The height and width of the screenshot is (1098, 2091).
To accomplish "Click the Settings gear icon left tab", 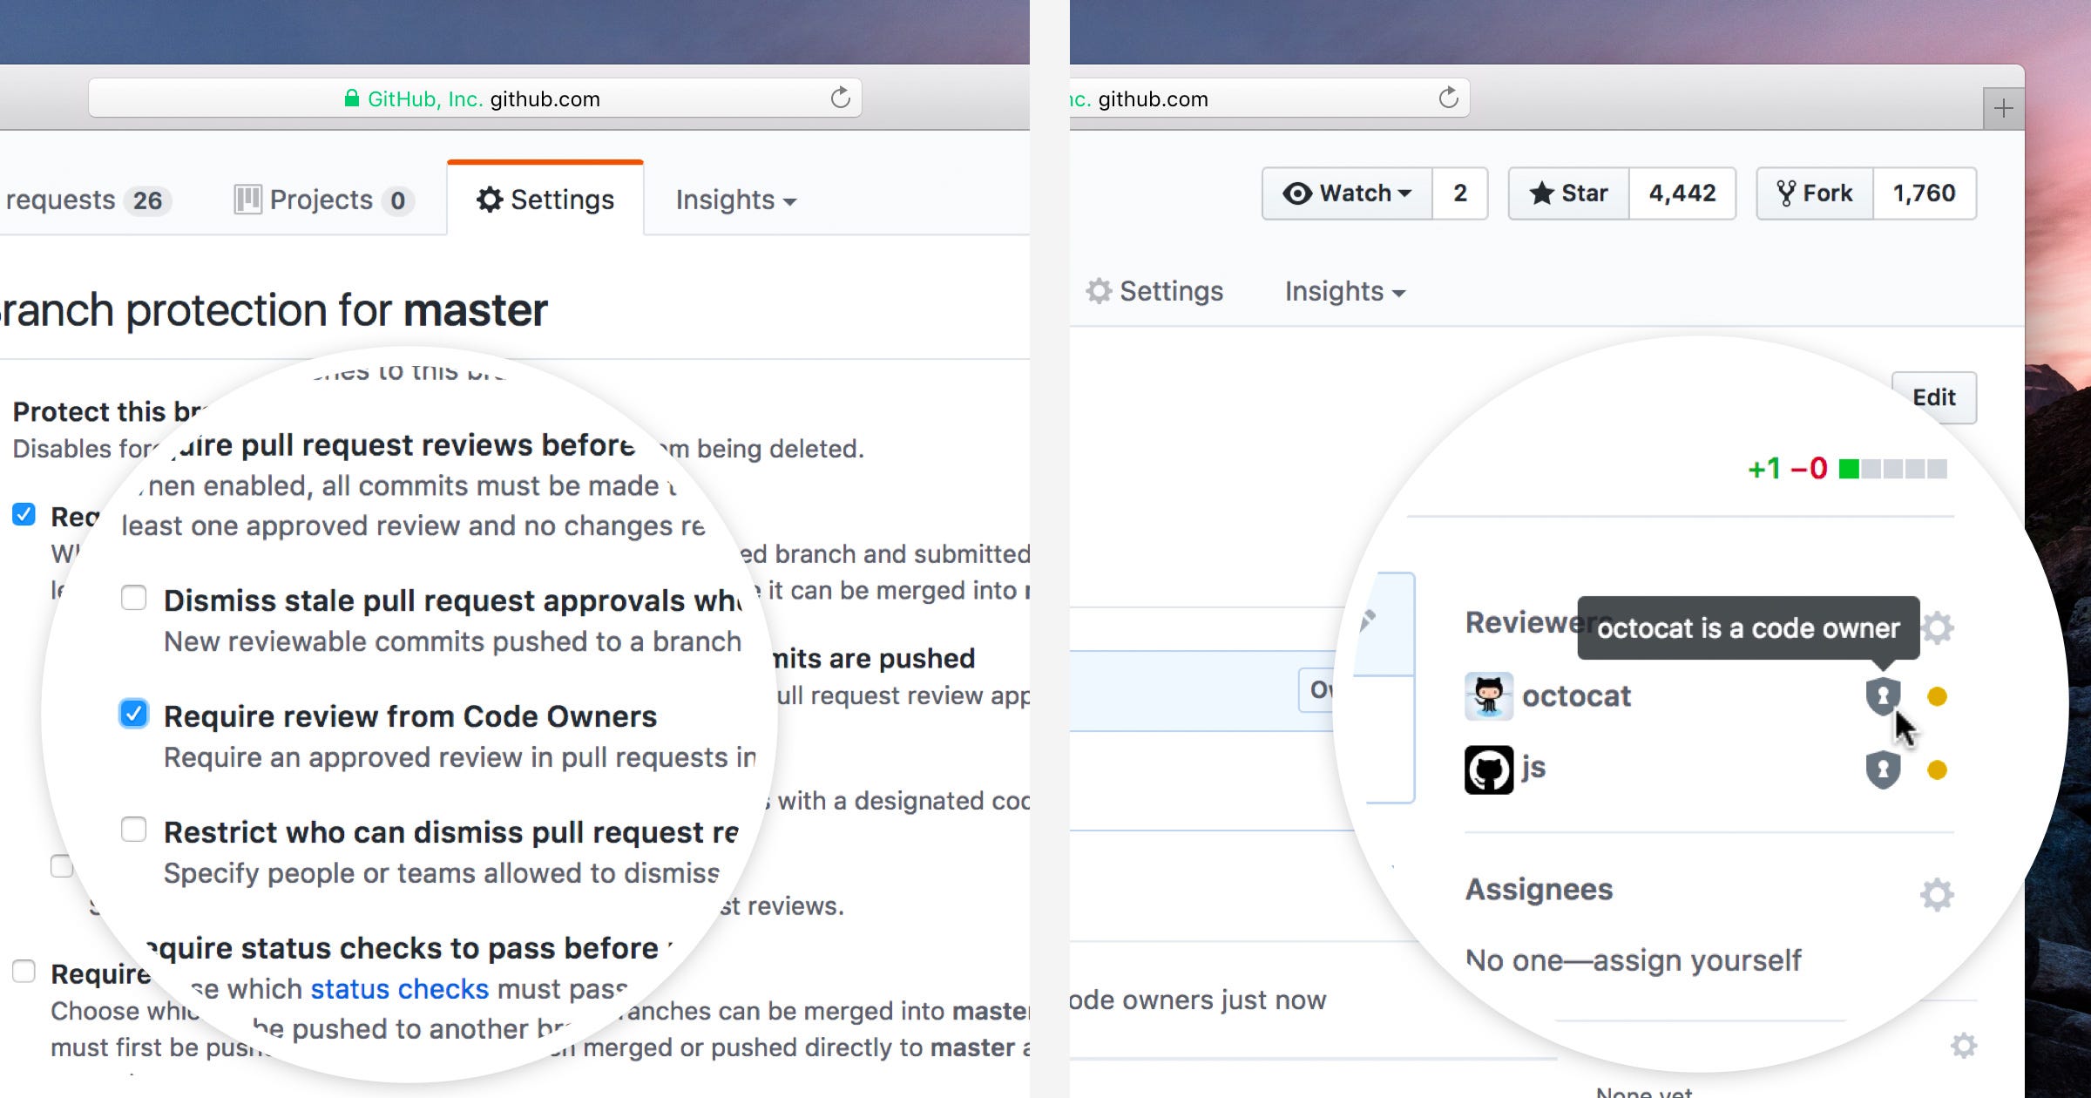I will [x=490, y=200].
